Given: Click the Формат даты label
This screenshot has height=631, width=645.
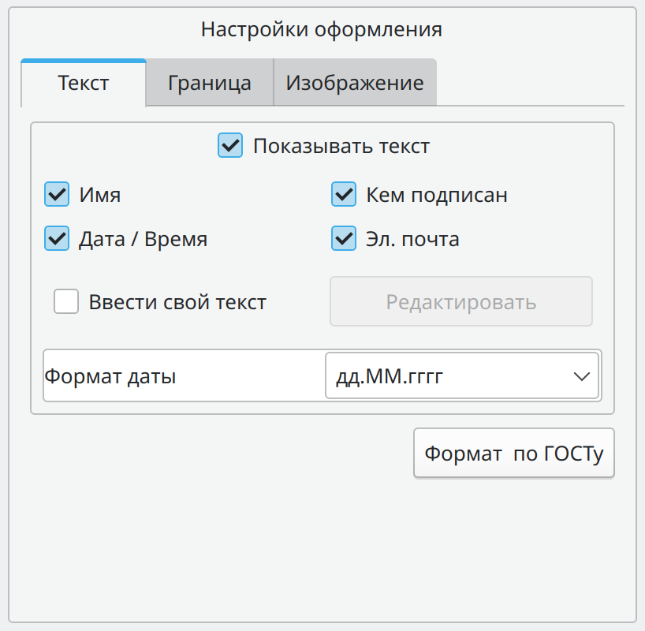Looking at the screenshot, I should (110, 376).
